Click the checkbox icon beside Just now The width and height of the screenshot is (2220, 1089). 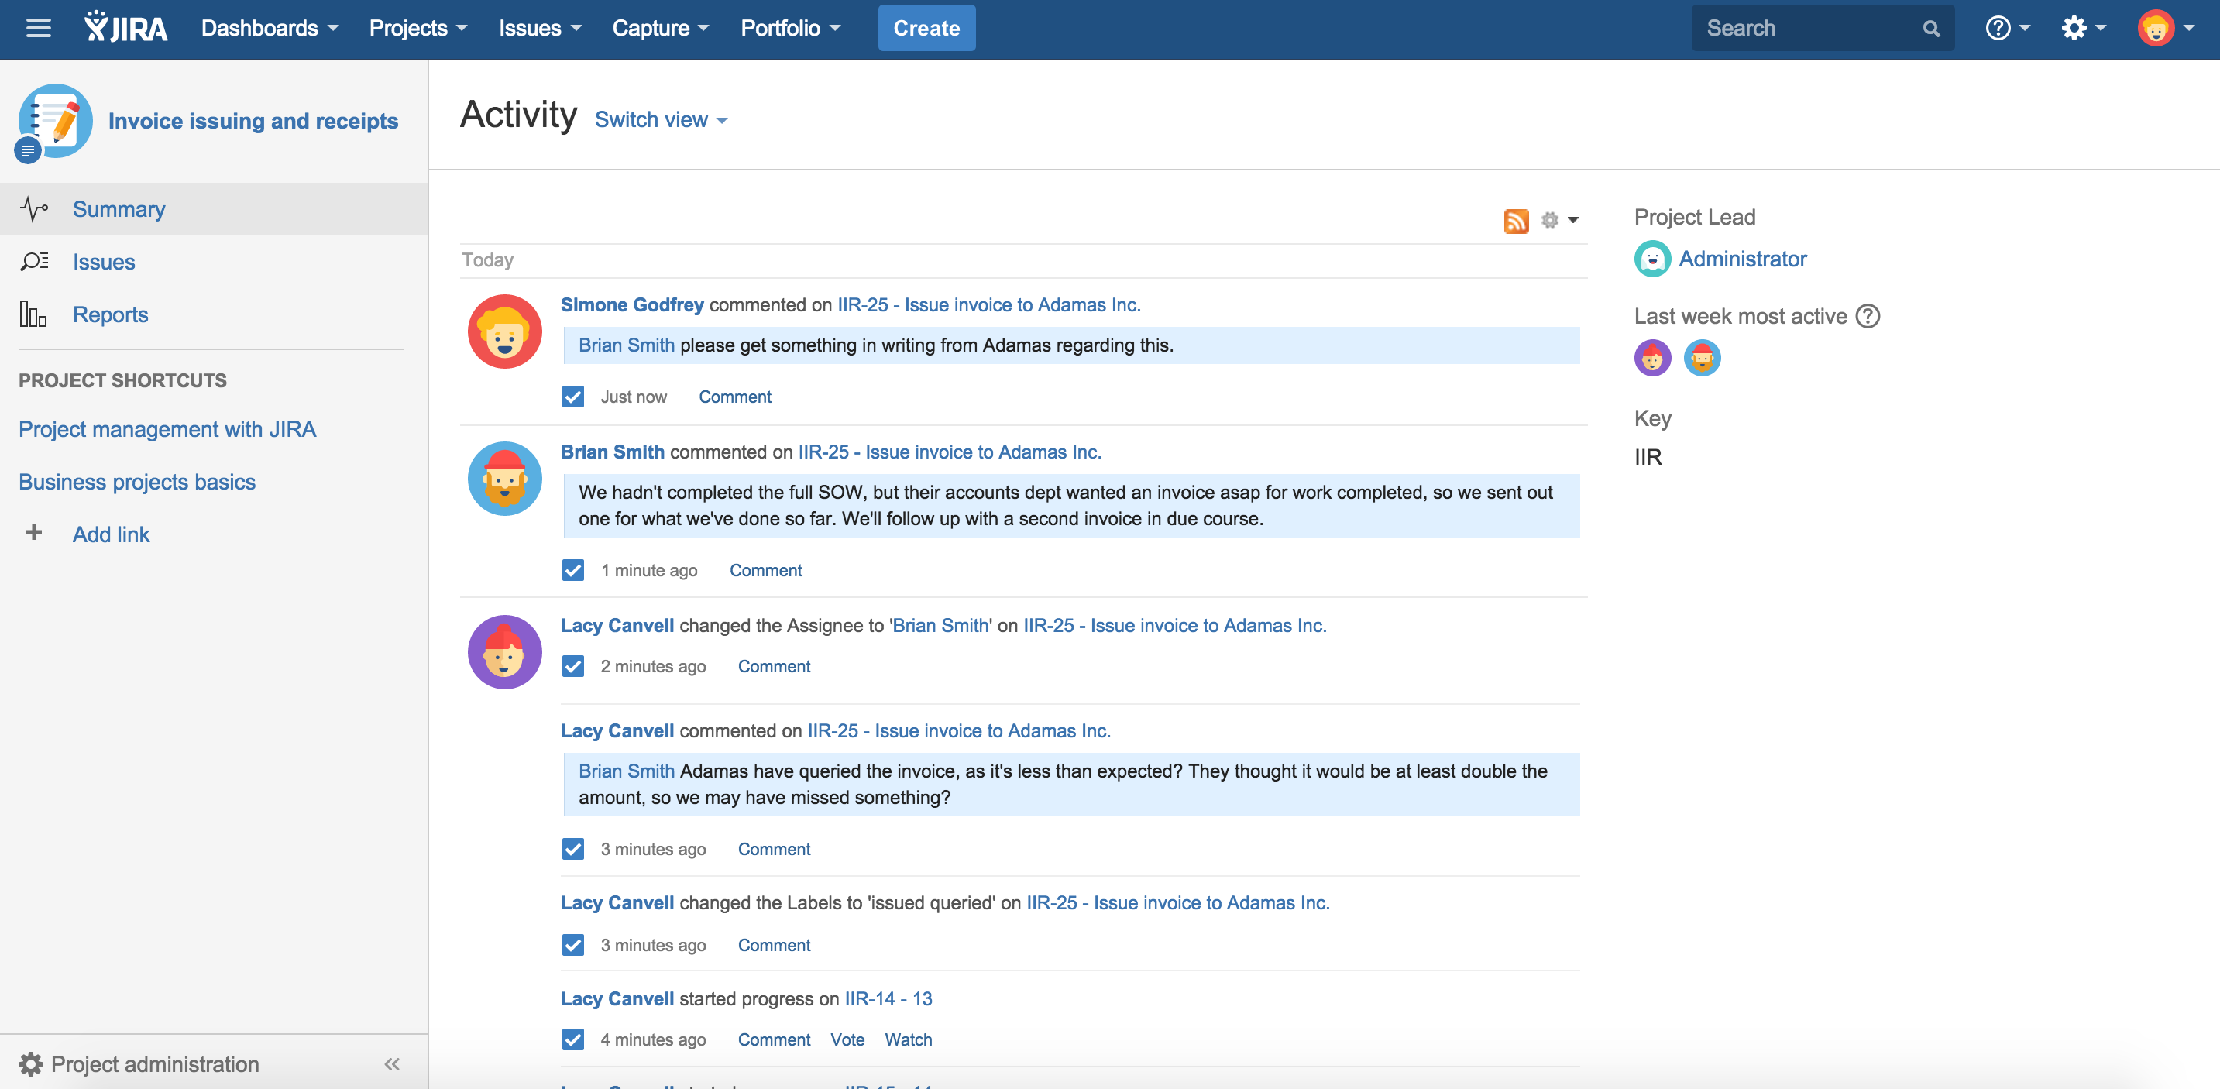(573, 397)
